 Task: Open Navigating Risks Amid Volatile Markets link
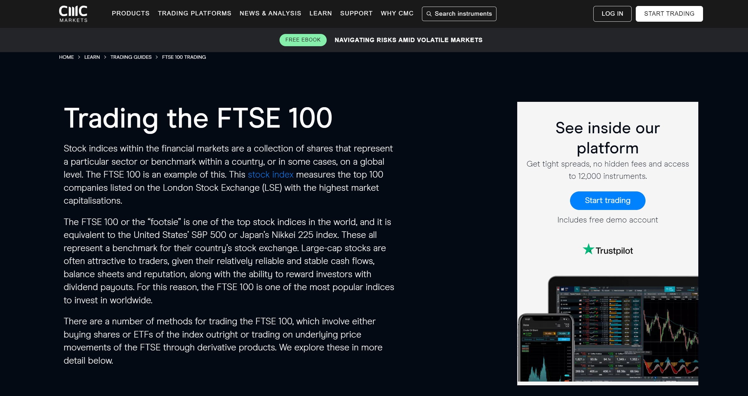[x=408, y=40]
